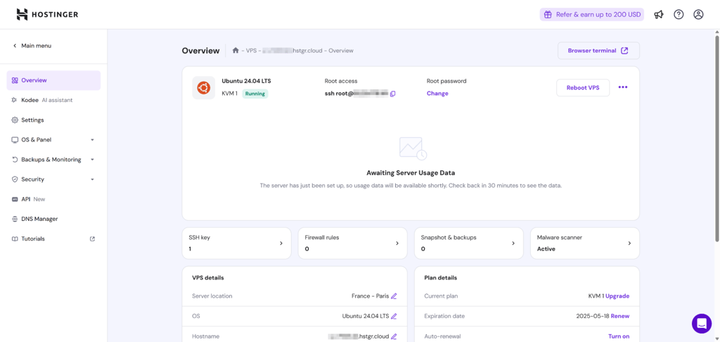Copy the ssh root access command
Viewport: 720px width, 342px height.
392,94
